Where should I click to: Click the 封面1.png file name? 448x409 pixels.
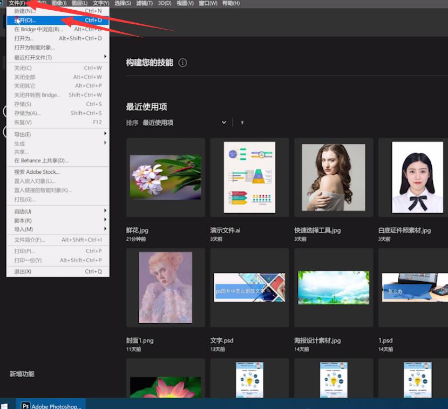[x=140, y=340]
